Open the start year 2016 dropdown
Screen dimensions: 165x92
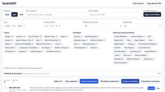(9, 26)
